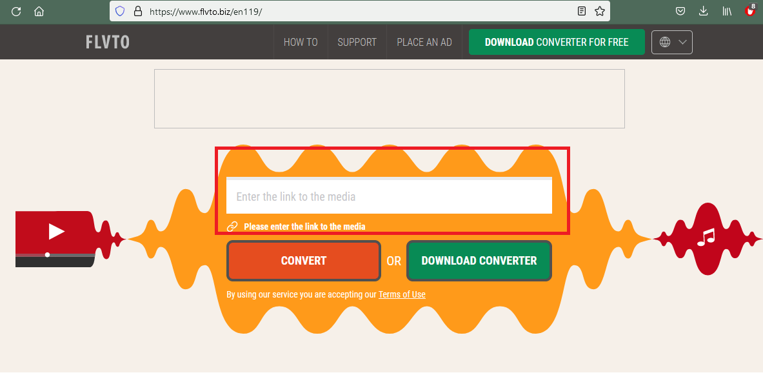The image size is (763, 375).
Task: Click the home icon in the browser toolbar
Action: 39,11
